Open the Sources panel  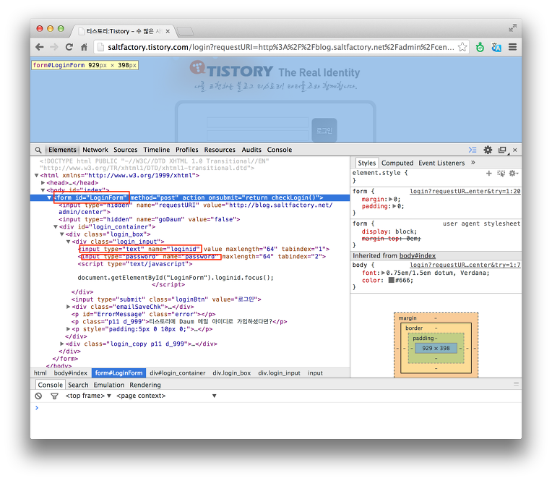click(125, 150)
